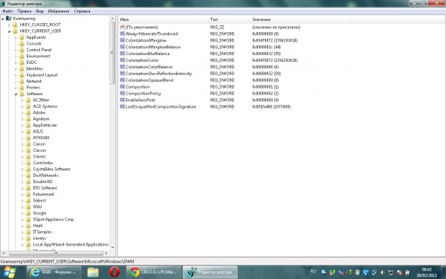Collapse the HKEY_CURRENT_USER tree node

10,31
